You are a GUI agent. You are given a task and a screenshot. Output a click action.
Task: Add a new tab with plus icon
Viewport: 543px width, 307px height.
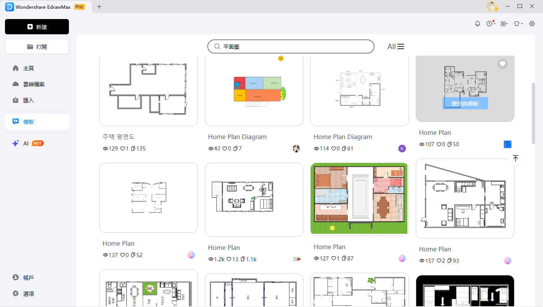tap(99, 6)
